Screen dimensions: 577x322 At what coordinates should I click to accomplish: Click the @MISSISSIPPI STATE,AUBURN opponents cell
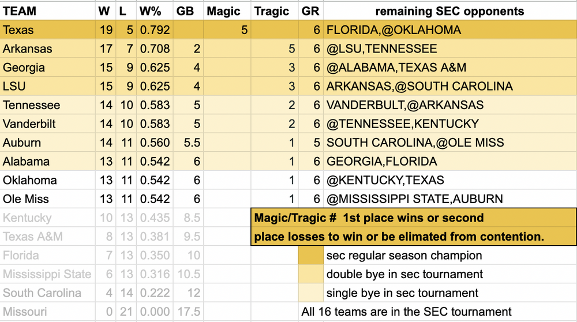tap(449, 199)
